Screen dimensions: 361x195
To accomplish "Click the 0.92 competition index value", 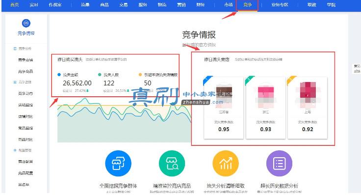I will pyautogui.click(x=308, y=129).
